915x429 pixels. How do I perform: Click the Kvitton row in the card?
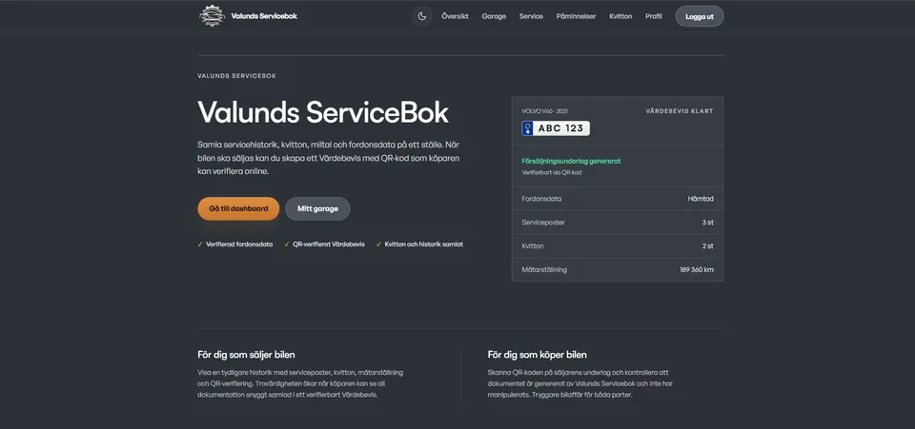pos(618,246)
